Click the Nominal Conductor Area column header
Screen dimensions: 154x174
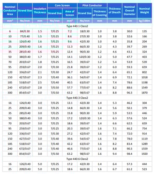(10, 11)
